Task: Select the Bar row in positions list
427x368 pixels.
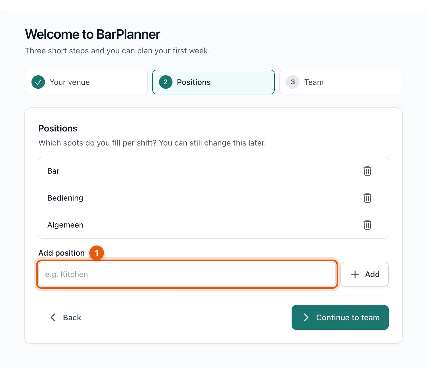Action: tap(213, 171)
